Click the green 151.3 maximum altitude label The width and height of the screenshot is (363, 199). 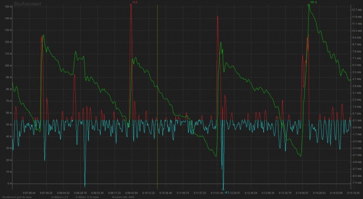313,2
